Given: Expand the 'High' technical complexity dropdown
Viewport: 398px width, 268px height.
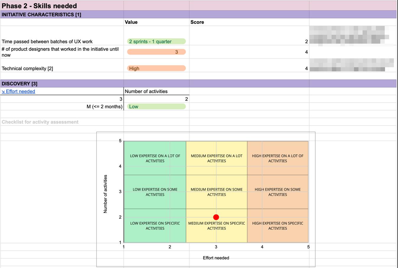Looking at the screenshot, I should (156, 68).
